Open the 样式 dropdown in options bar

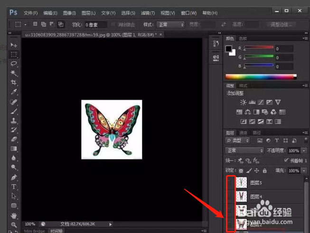click(170, 25)
